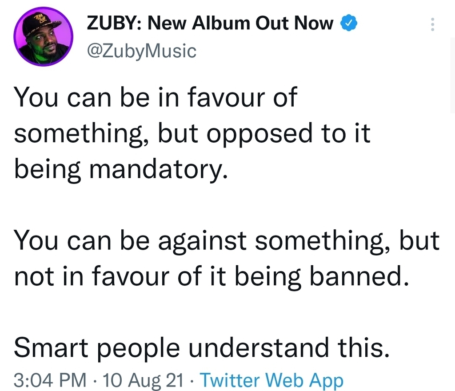Open the 'ZUBY: New Album Out Now' profile name

click(210, 23)
